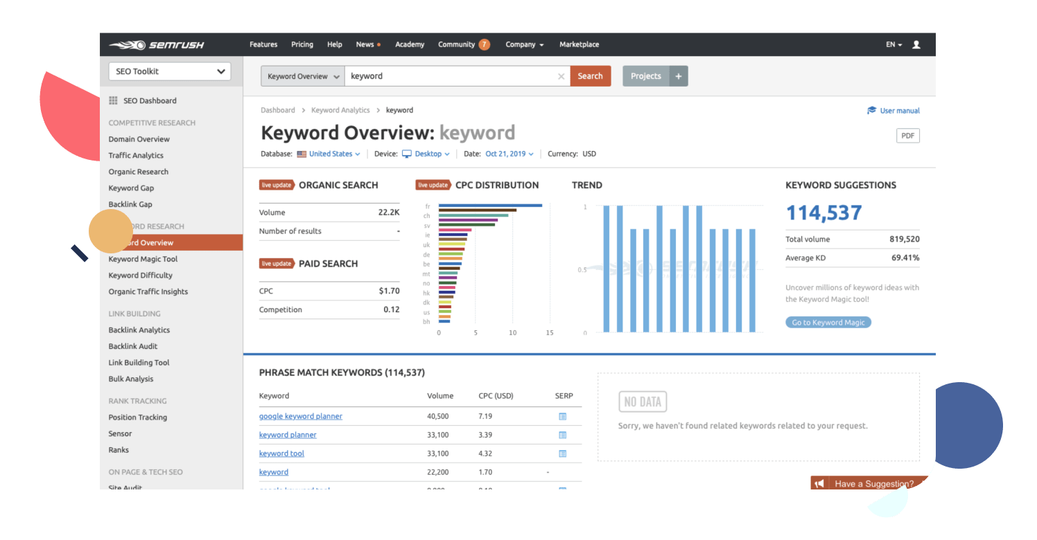Select Organic Research in the sidebar
Screen dimensions: 1037x540
click(x=139, y=172)
